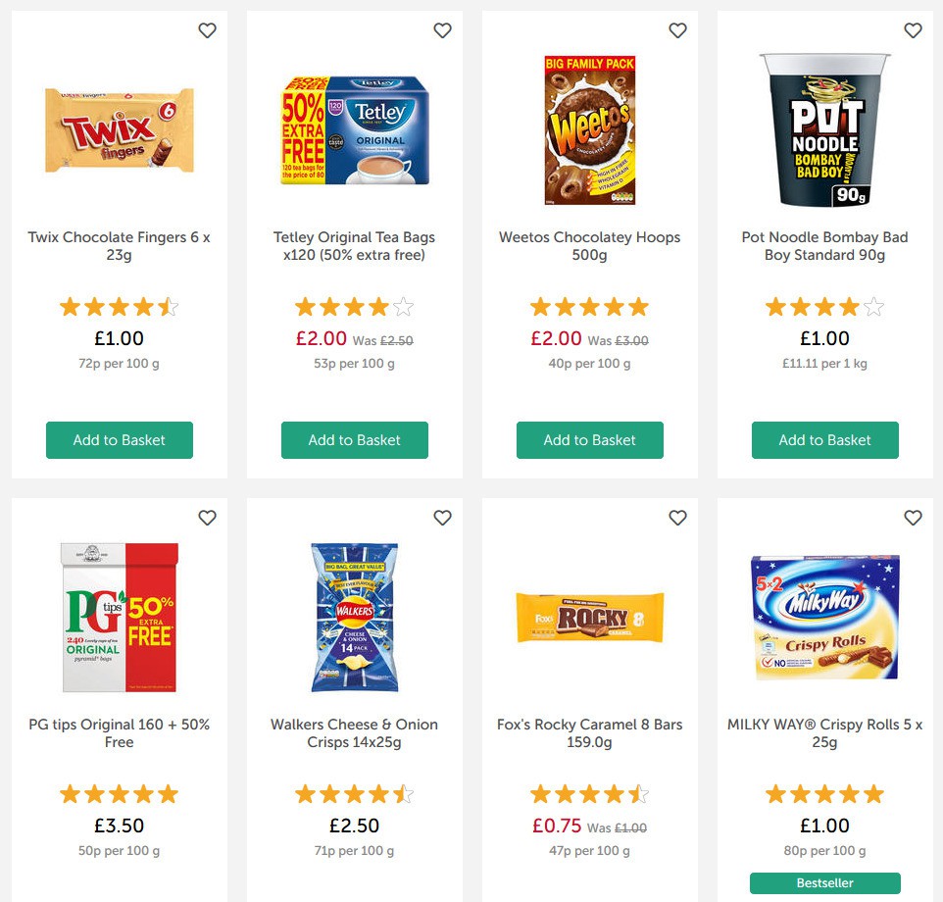Add Tetley Original Tea Bags to Basket

pos(354,440)
